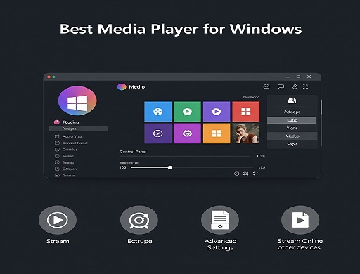Click the volume slider white knob
Image resolution: width=360 pixels, height=274 pixels.
click(170, 167)
